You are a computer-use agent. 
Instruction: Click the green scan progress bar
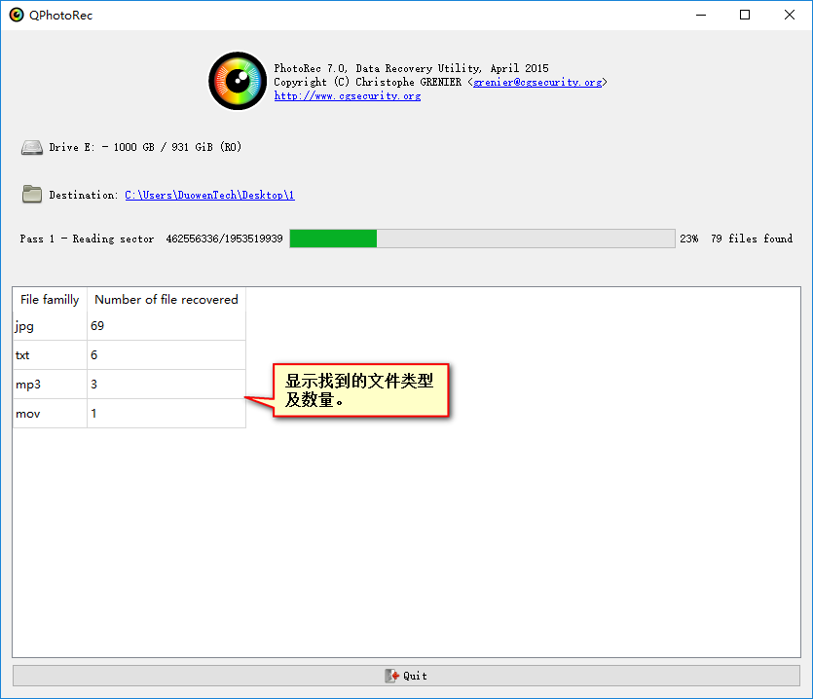pos(482,239)
